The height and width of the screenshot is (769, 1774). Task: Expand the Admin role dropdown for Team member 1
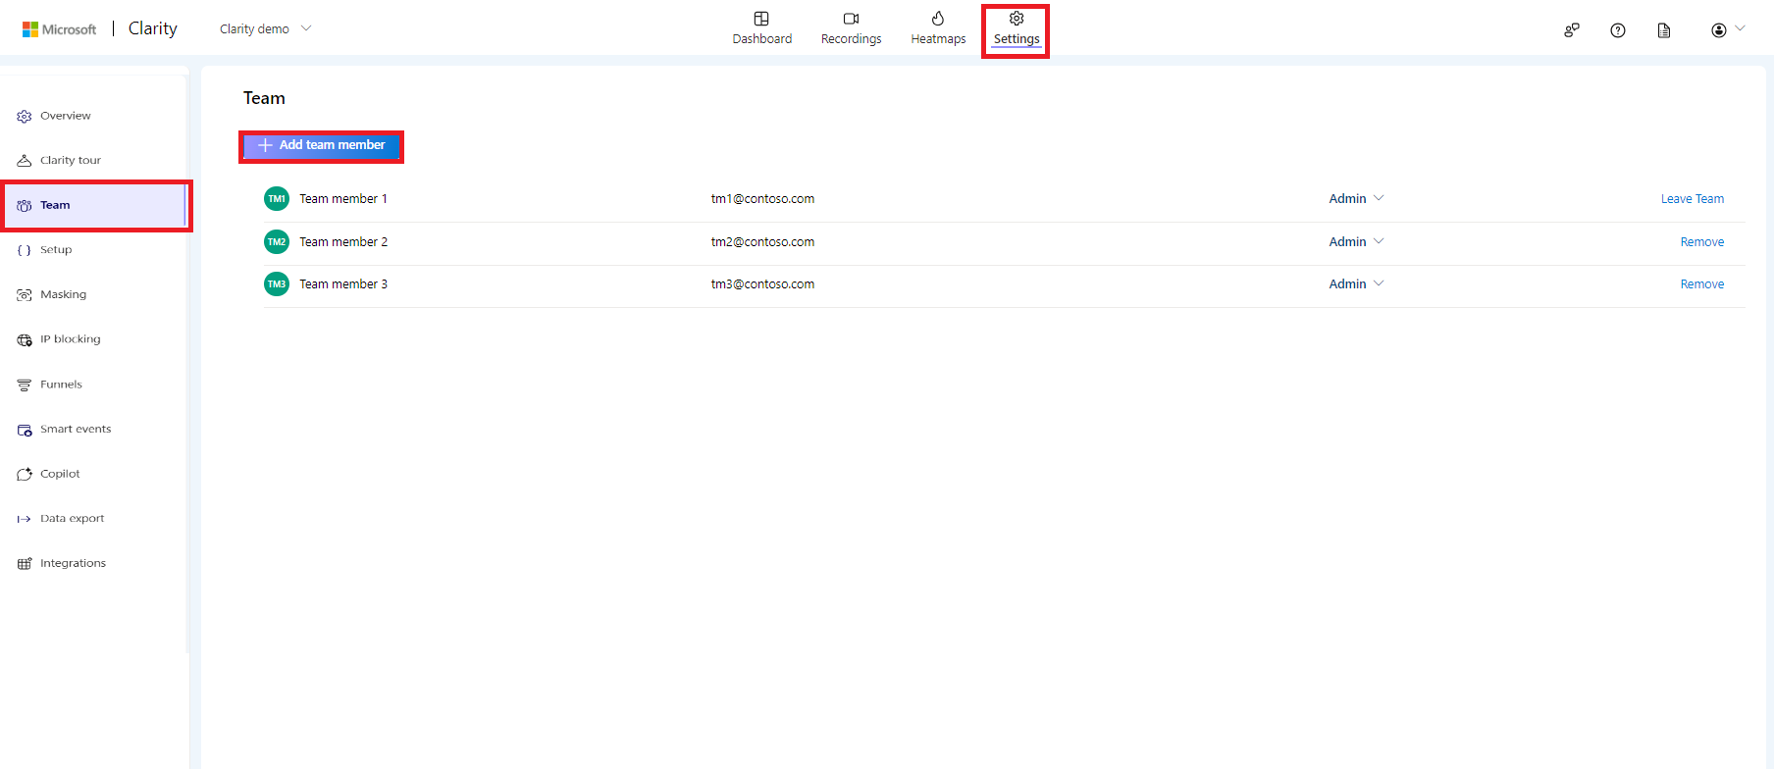point(1356,199)
